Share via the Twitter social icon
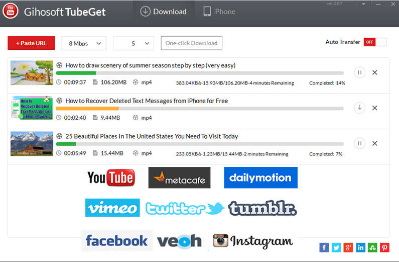The image size is (399, 262). (x=336, y=247)
